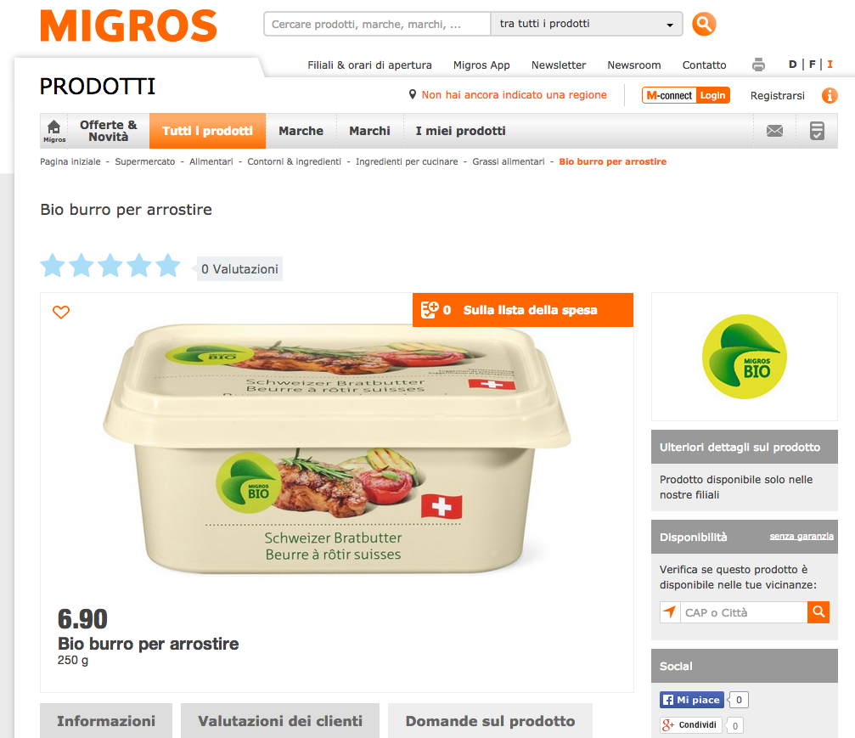Screen dimensions: 855x738
Task: Rate the product with the fifth star
Action: [x=167, y=266]
